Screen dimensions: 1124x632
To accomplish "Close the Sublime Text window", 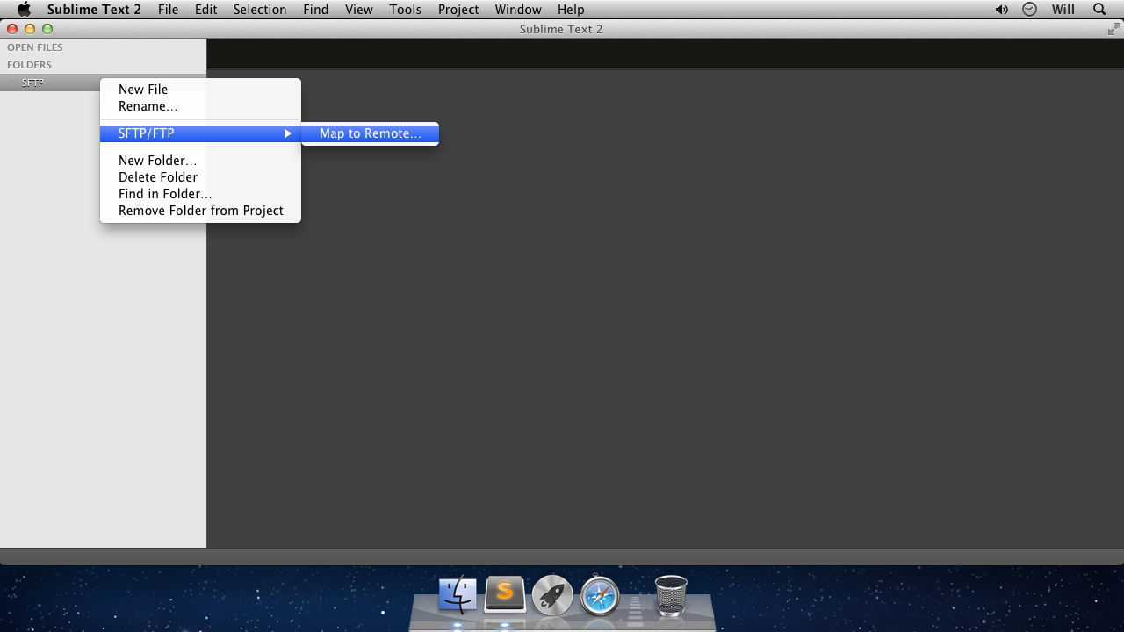I will (12, 29).
